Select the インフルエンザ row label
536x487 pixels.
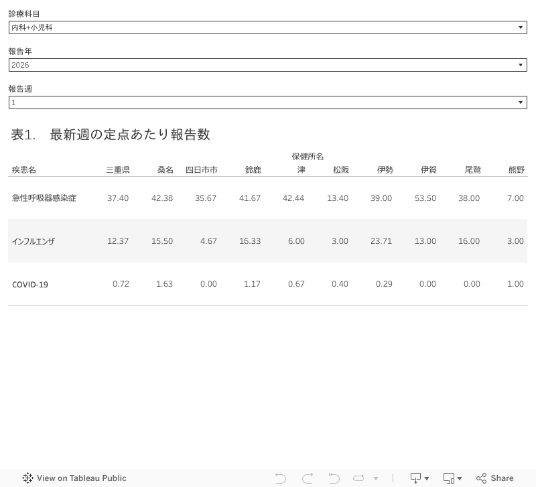point(33,241)
